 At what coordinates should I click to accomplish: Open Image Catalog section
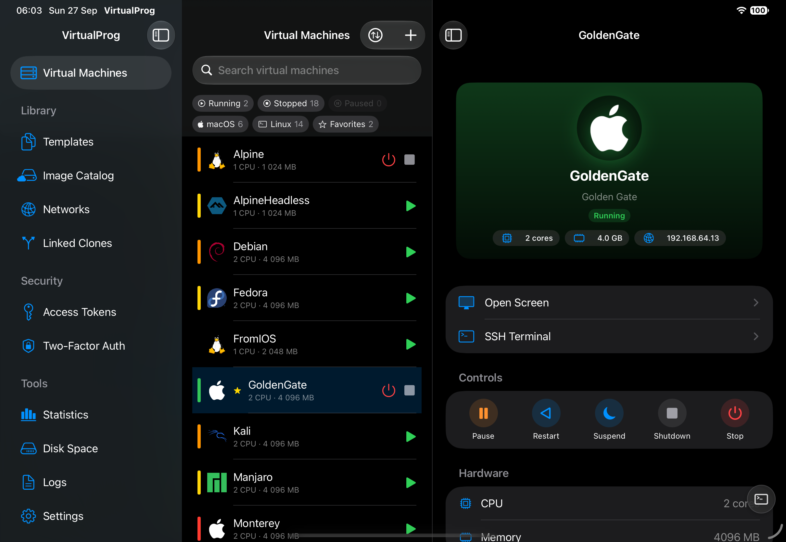(x=91, y=175)
